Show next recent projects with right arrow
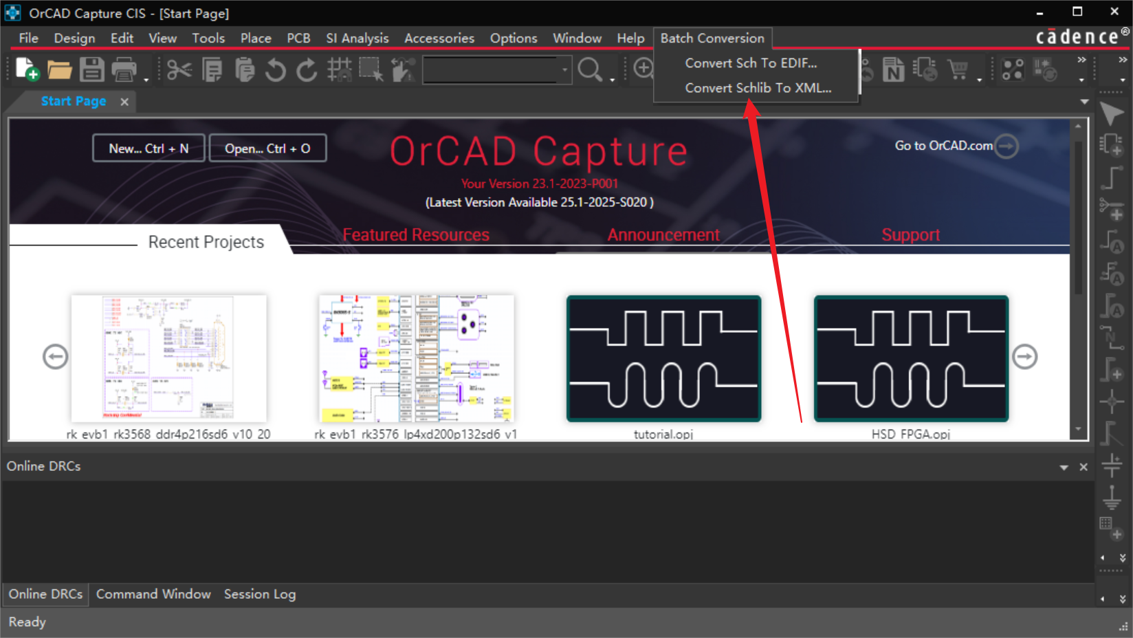The width and height of the screenshot is (1133, 638). tap(1025, 357)
